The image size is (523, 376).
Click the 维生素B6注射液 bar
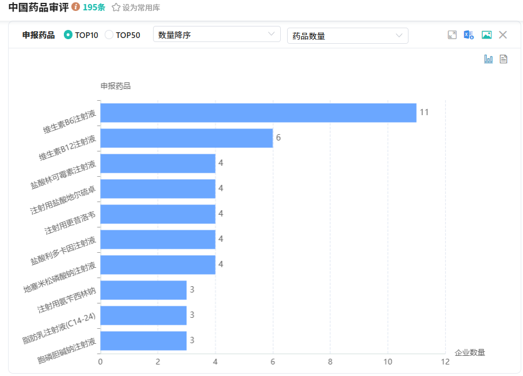pyautogui.click(x=258, y=112)
